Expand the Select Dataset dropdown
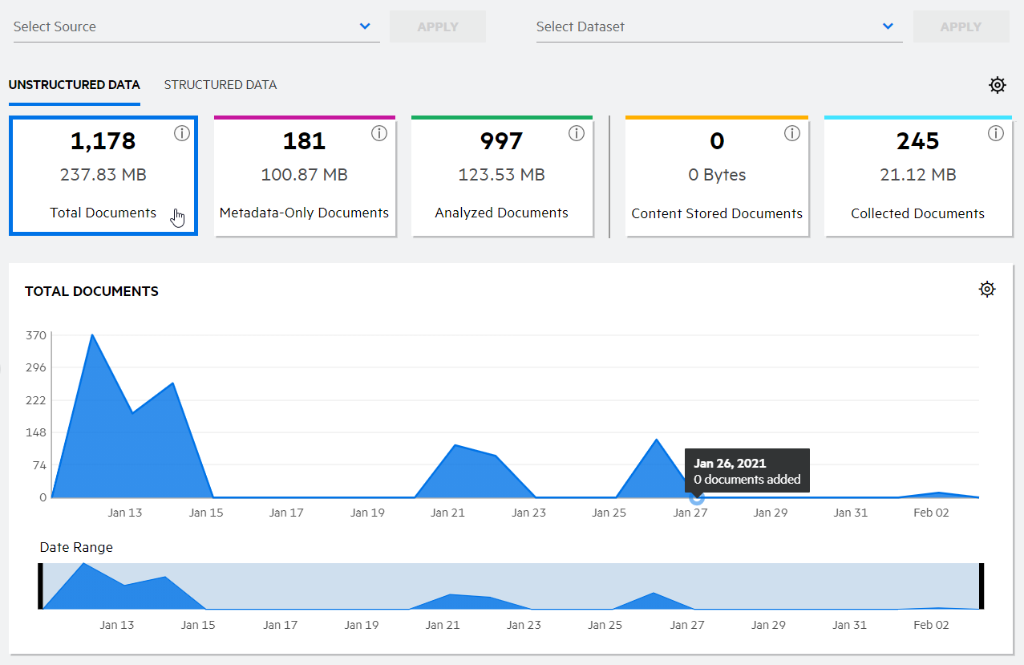Image resolution: width=1024 pixels, height=665 pixels. [888, 26]
